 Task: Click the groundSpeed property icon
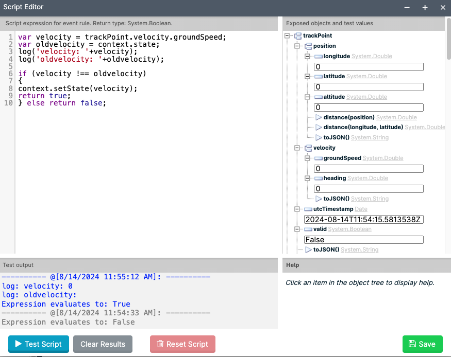(x=319, y=158)
